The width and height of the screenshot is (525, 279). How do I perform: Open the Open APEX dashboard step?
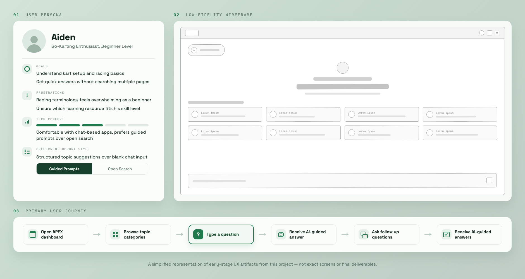[x=56, y=234]
